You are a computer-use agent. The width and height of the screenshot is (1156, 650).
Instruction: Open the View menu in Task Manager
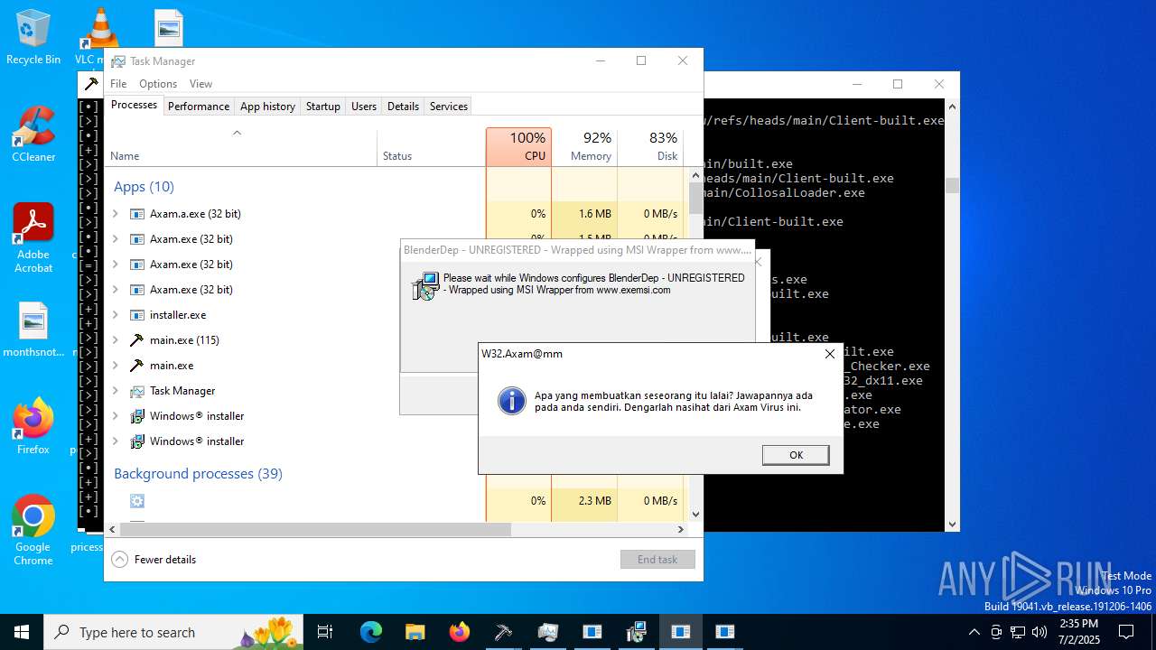pyautogui.click(x=200, y=83)
